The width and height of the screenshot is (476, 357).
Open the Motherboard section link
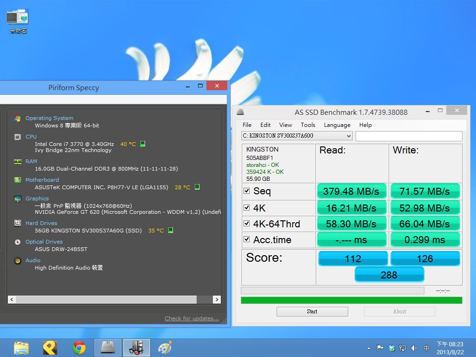pyautogui.click(x=42, y=180)
